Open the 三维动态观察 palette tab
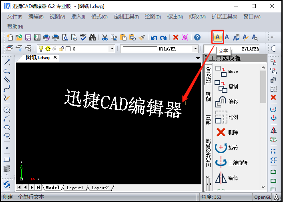The width and height of the screenshot is (283, 202). tap(208, 153)
